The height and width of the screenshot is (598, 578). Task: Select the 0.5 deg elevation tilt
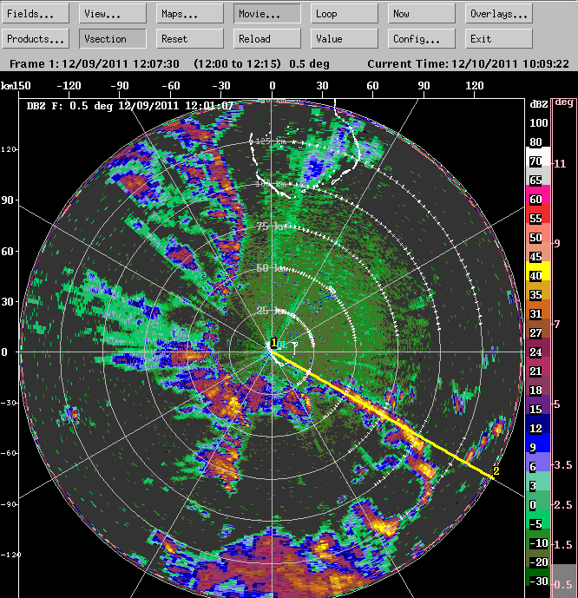click(564, 584)
